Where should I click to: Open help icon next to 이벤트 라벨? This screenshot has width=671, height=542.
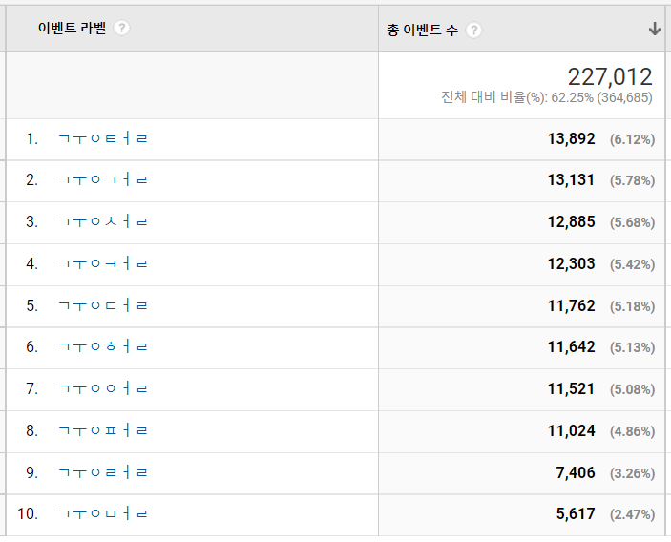click(x=121, y=29)
